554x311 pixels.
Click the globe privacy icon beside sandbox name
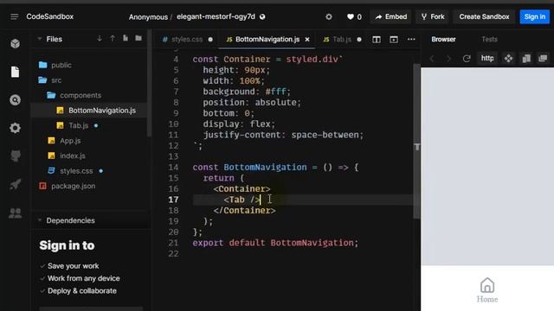click(x=262, y=16)
